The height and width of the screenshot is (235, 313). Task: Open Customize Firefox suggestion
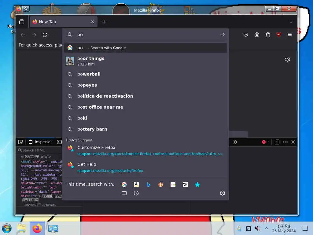click(145, 151)
